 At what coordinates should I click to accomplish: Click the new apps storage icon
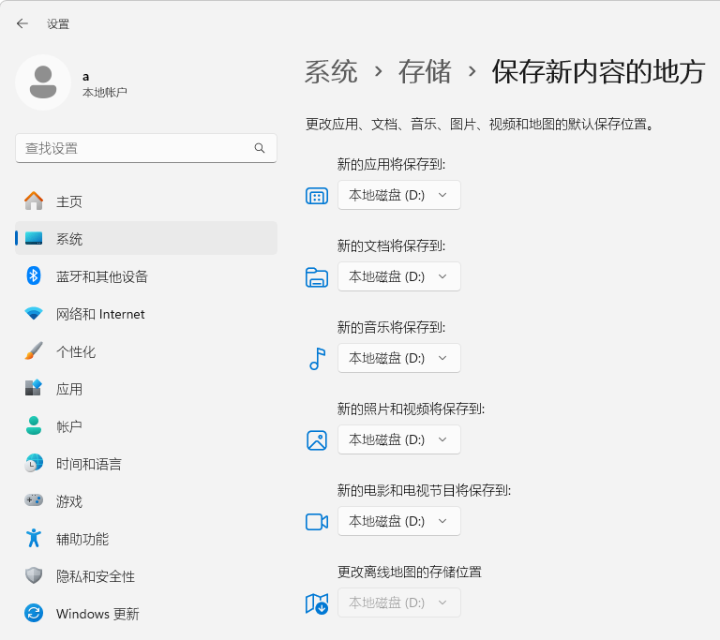(317, 196)
